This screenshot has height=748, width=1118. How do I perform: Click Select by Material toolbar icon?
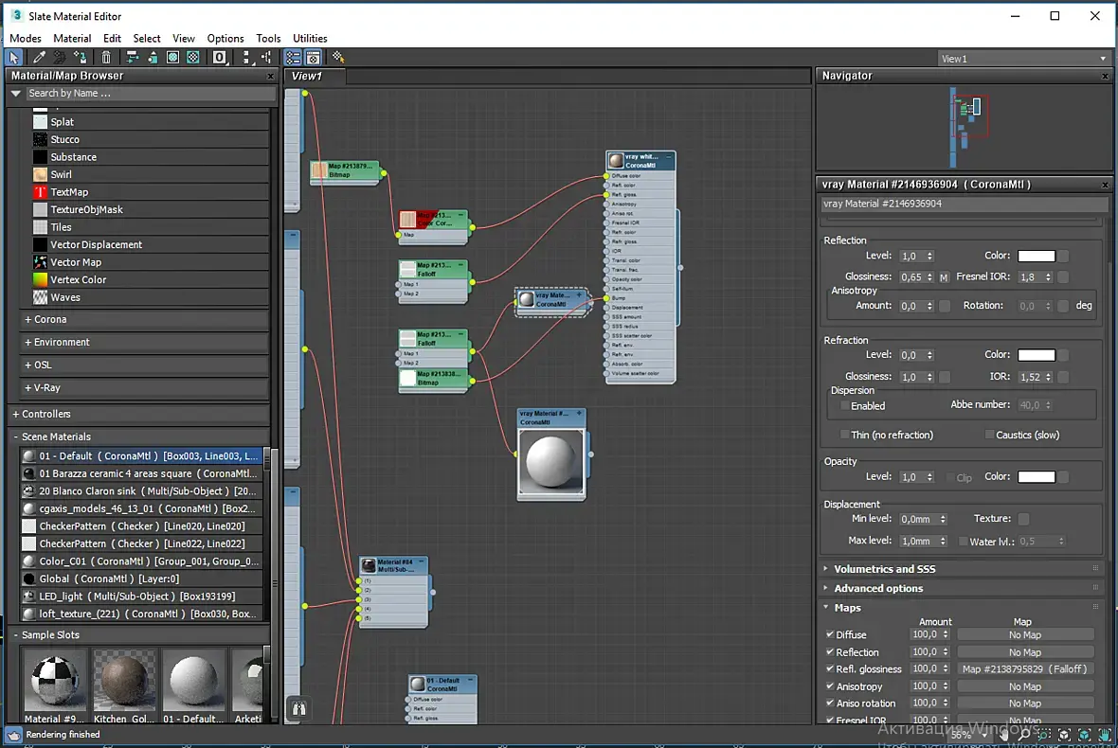coord(338,58)
